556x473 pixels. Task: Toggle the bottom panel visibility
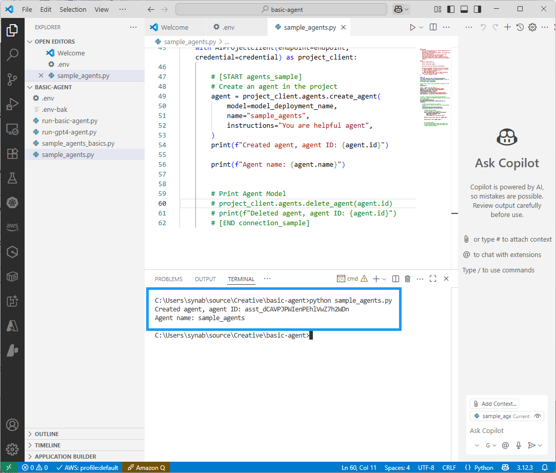[x=464, y=9]
